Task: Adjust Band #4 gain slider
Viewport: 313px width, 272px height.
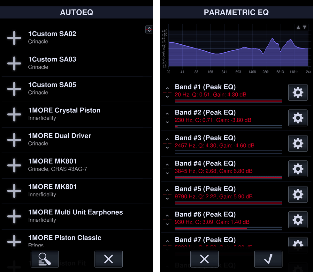Action: click(x=228, y=178)
